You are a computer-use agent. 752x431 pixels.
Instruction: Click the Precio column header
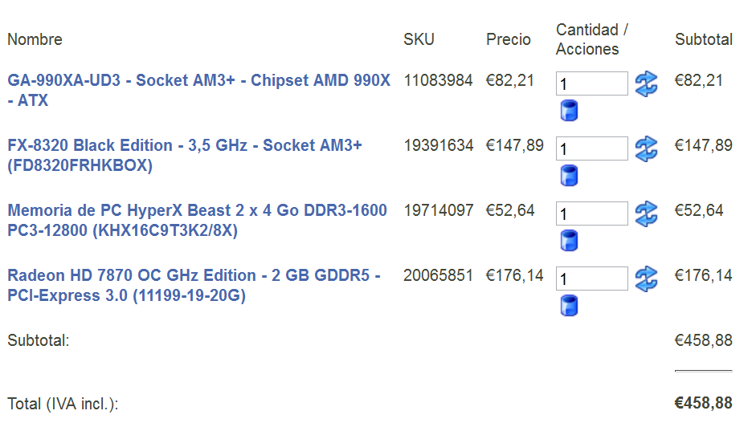tap(508, 39)
